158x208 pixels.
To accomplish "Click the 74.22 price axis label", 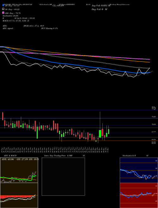I will [x=154, y=117].
